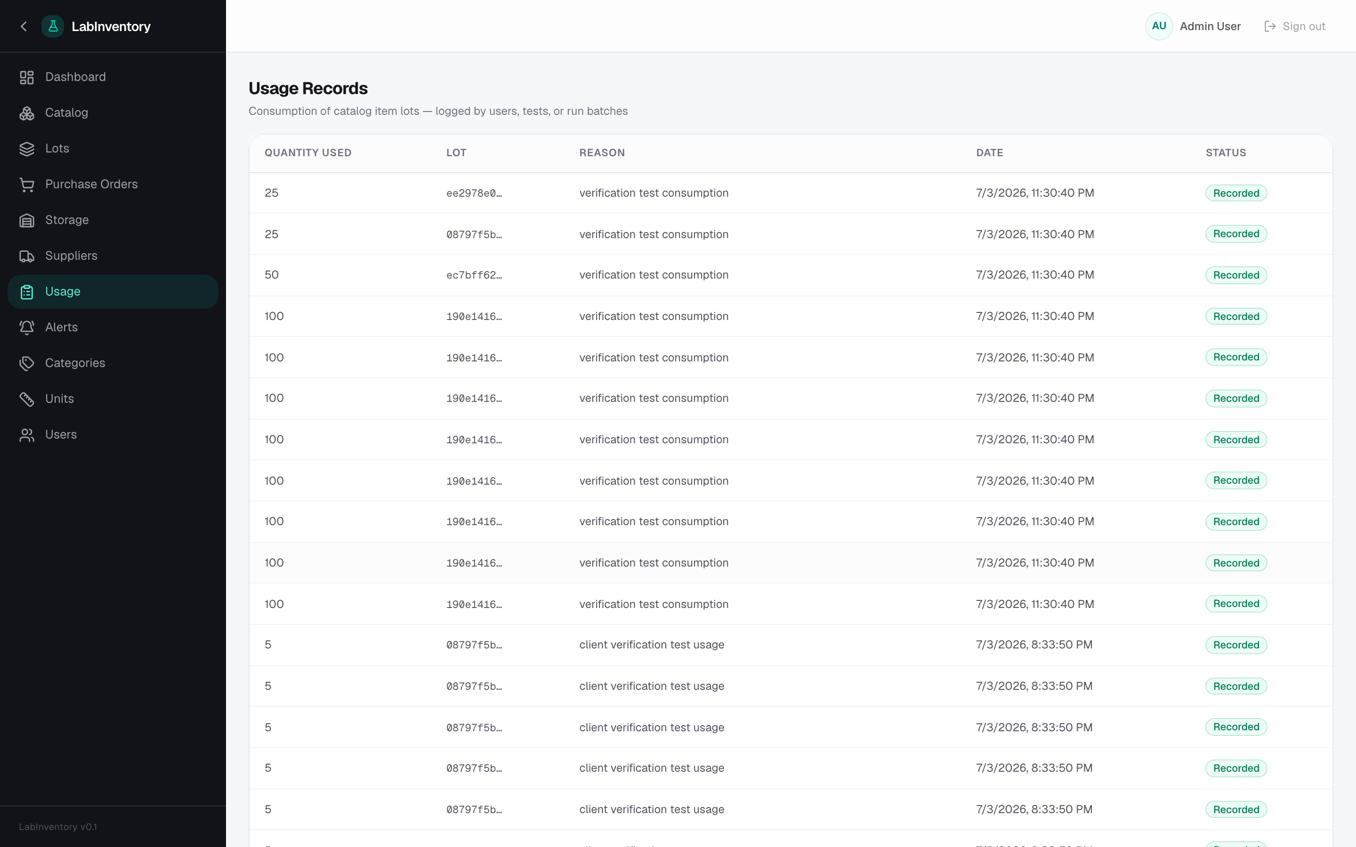Open Alerts page
This screenshot has height=847, width=1356.
[x=113, y=328]
